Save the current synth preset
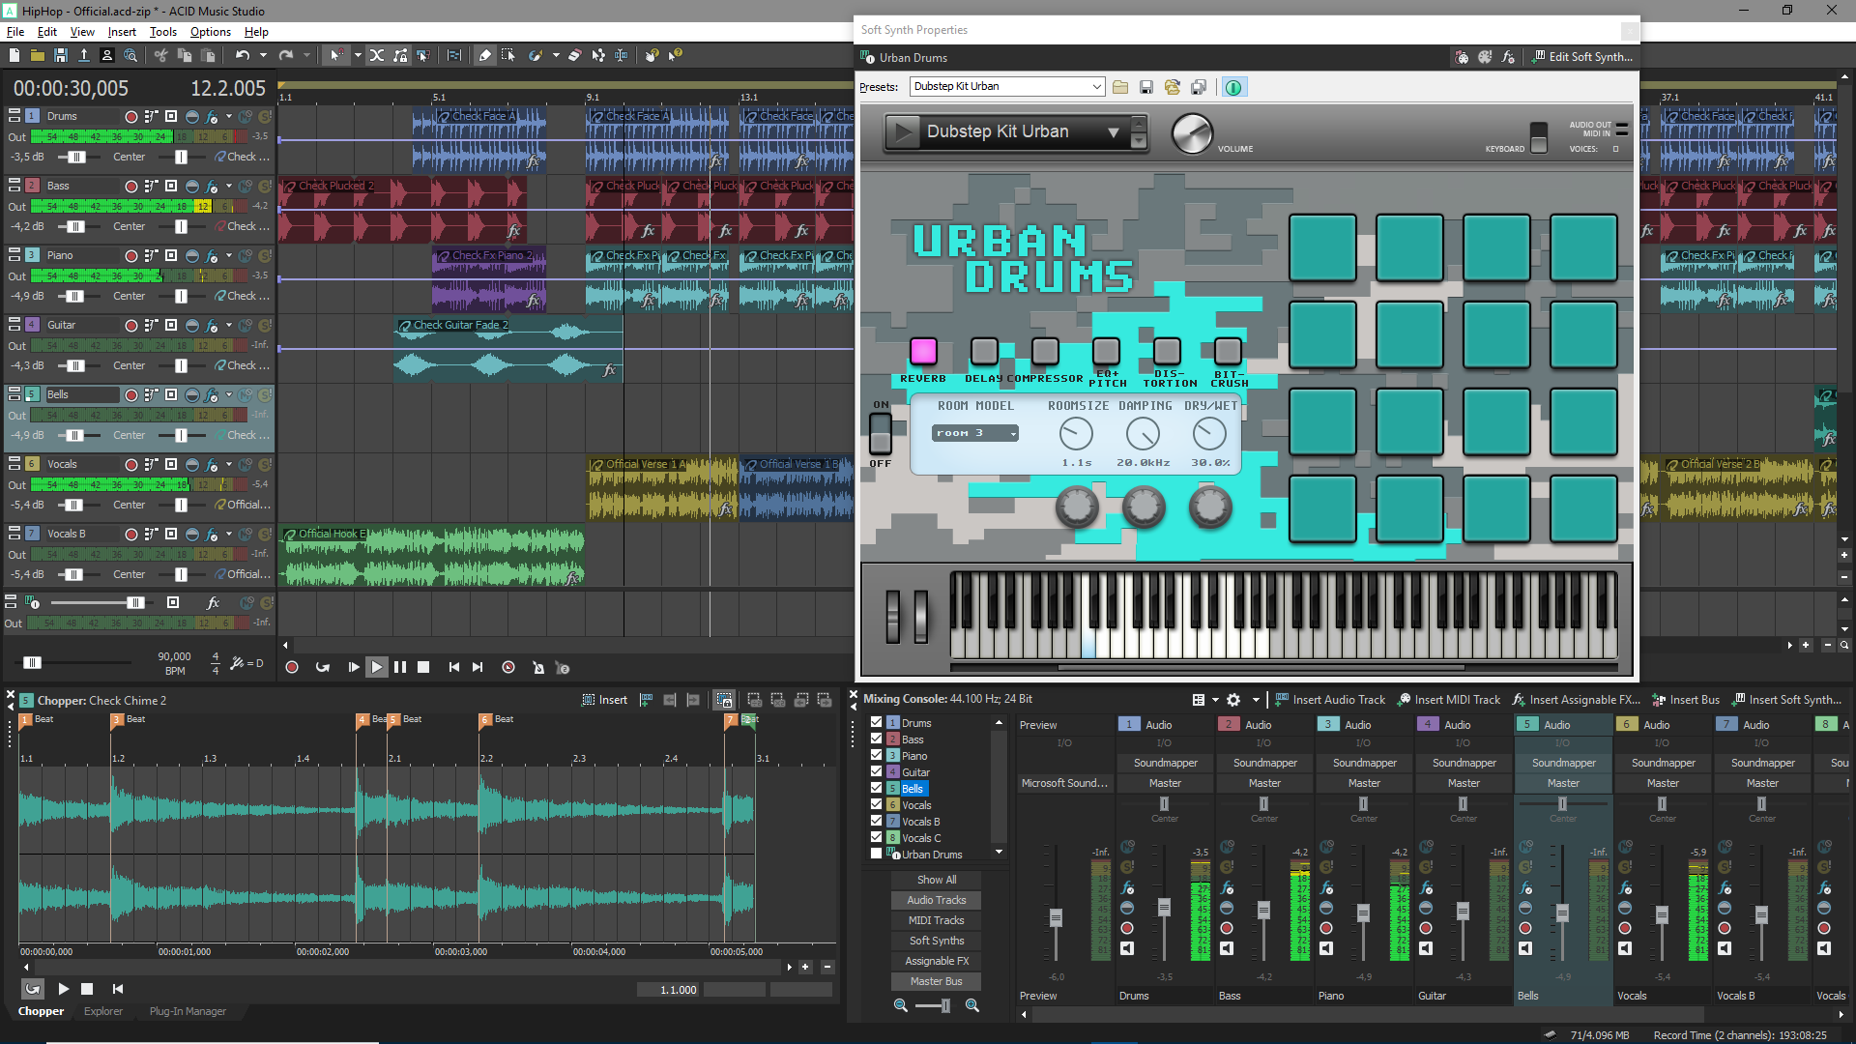Screen dimensions: 1856x1044 point(1146,87)
